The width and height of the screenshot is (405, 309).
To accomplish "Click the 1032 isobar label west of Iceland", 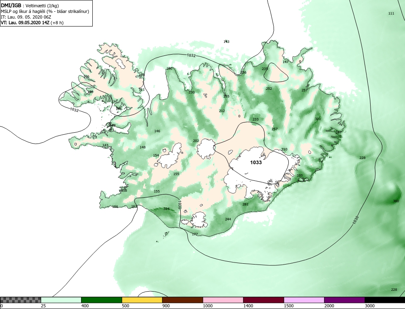I will pos(75,110).
